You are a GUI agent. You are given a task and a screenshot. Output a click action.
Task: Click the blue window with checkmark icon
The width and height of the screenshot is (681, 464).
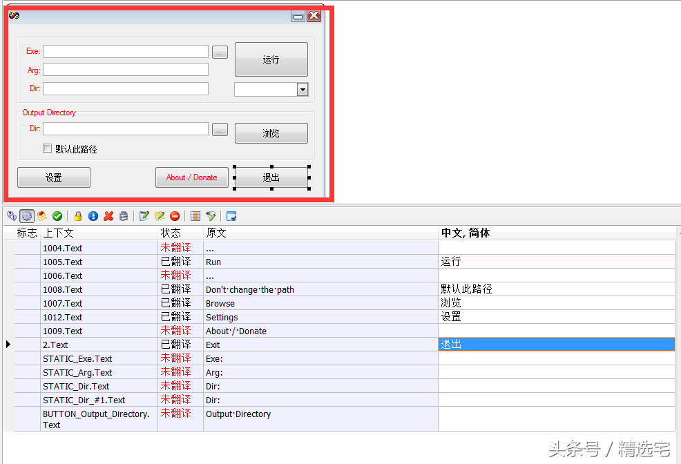(x=231, y=215)
